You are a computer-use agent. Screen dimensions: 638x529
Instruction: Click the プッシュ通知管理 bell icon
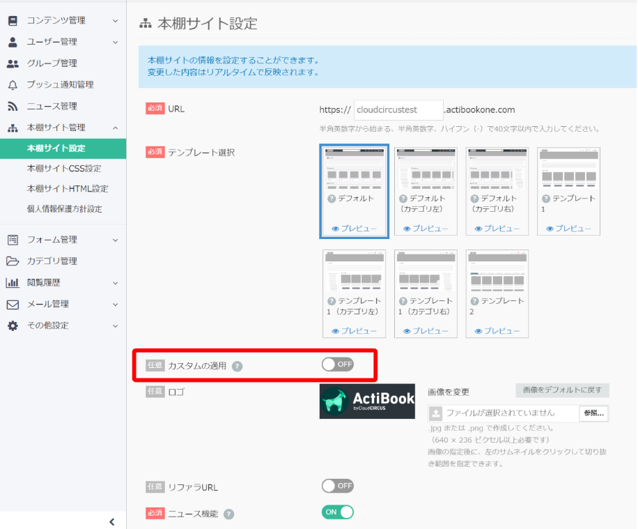[13, 85]
